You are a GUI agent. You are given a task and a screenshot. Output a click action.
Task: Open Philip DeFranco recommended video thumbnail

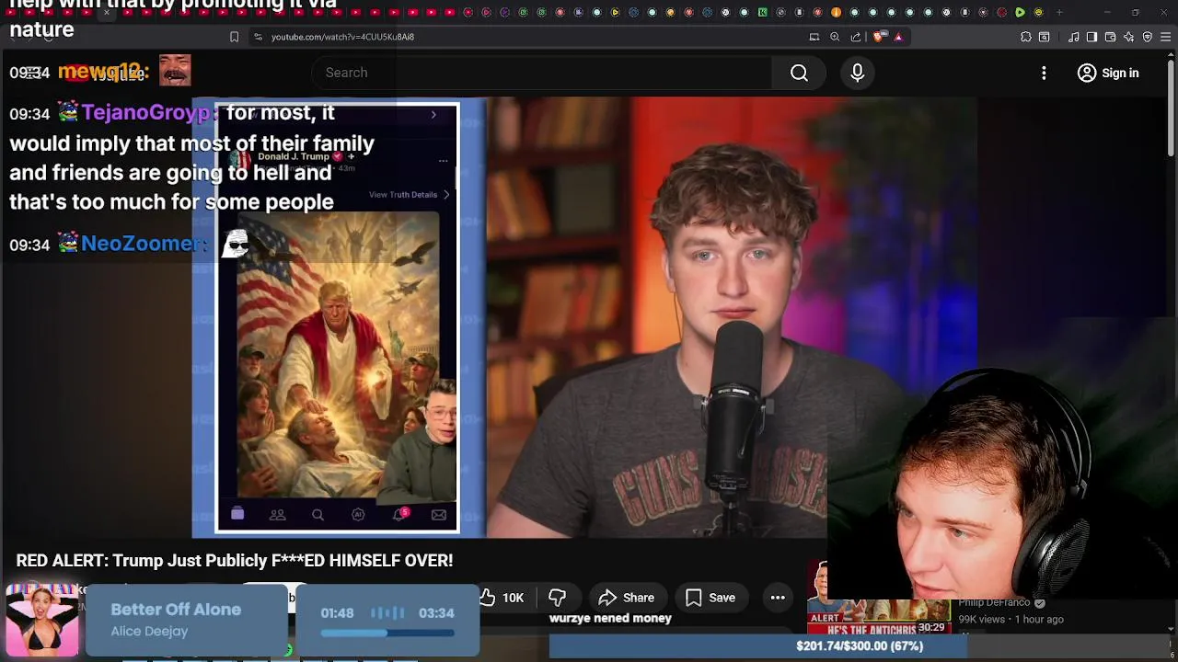878,616
